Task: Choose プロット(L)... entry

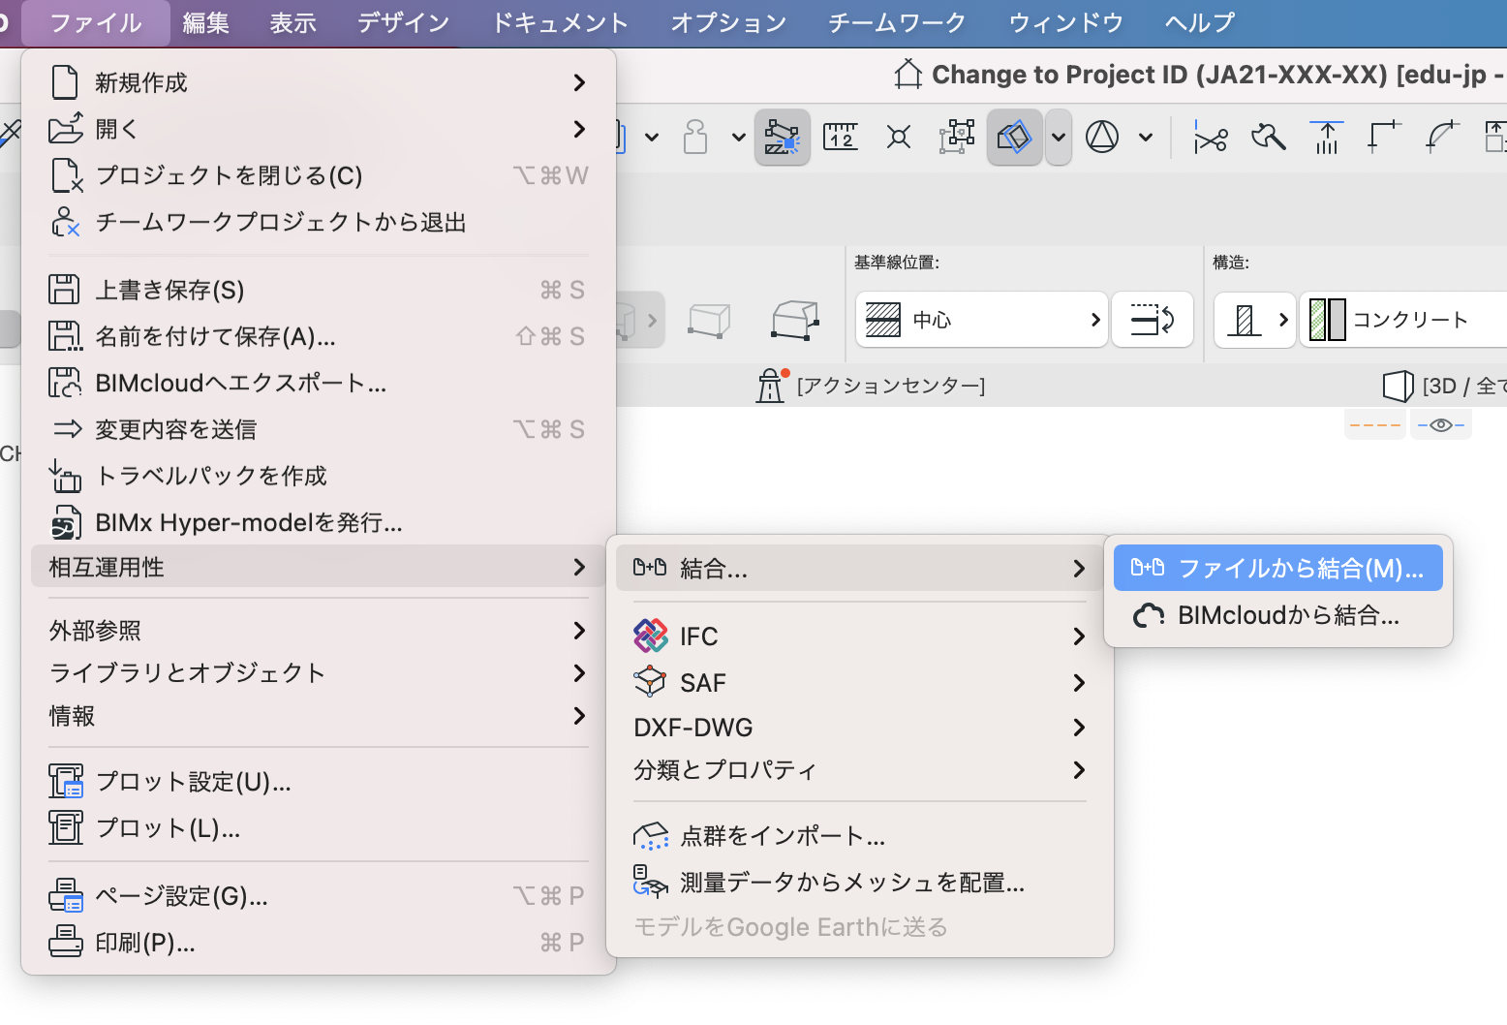Action: (318, 828)
